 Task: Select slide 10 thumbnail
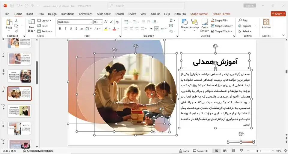19,111
